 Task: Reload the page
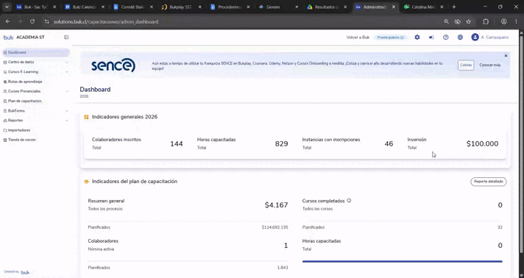coord(32,21)
